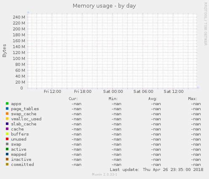This screenshot has width=209, height=179.
Task: Select the 'committed' legend label
Action: 22,165
